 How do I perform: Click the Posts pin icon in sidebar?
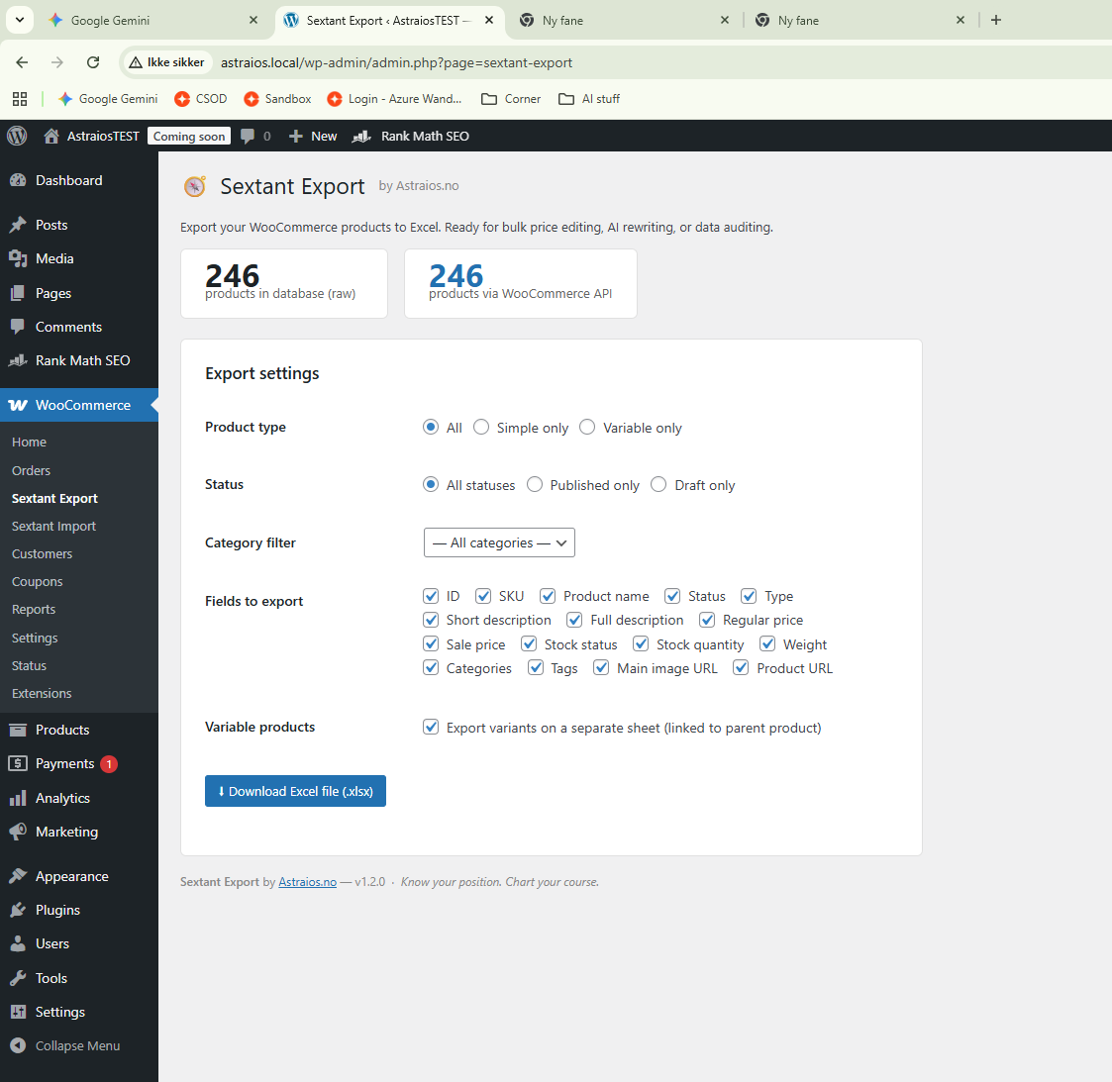click(18, 225)
